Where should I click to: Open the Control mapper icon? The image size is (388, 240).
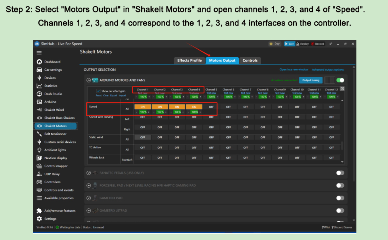(x=39, y=166)
